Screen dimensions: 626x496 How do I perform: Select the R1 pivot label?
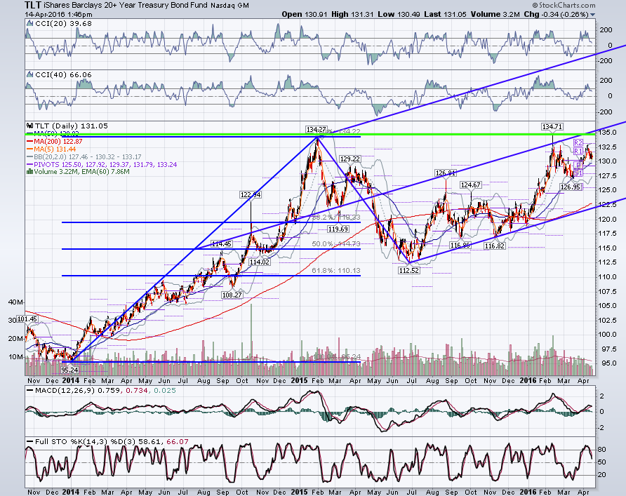tap(578, 152)
